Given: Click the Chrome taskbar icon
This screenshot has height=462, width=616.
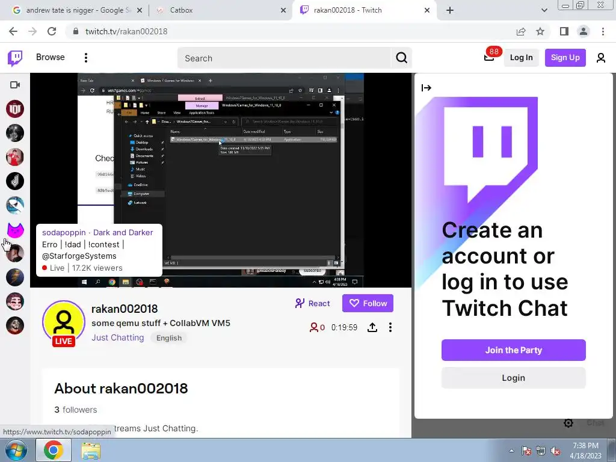Looking at the screenshot, I should pyautogui.click(x=54, y=450).
